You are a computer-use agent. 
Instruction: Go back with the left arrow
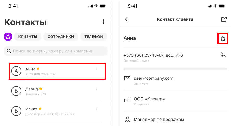pos(126,19)
